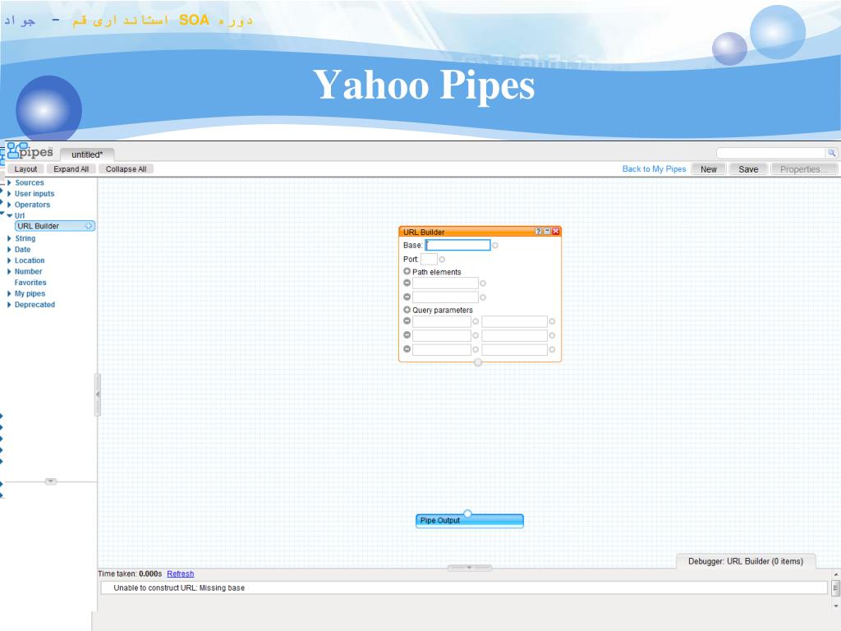Screen dimensions: 841x631
Task: Click the Base field wire connector
Action: tap(495, 245)
